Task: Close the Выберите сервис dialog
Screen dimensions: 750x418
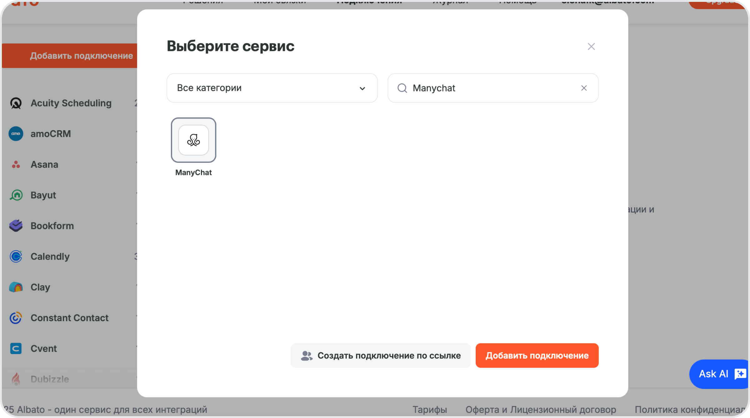Action: [591, 47]
